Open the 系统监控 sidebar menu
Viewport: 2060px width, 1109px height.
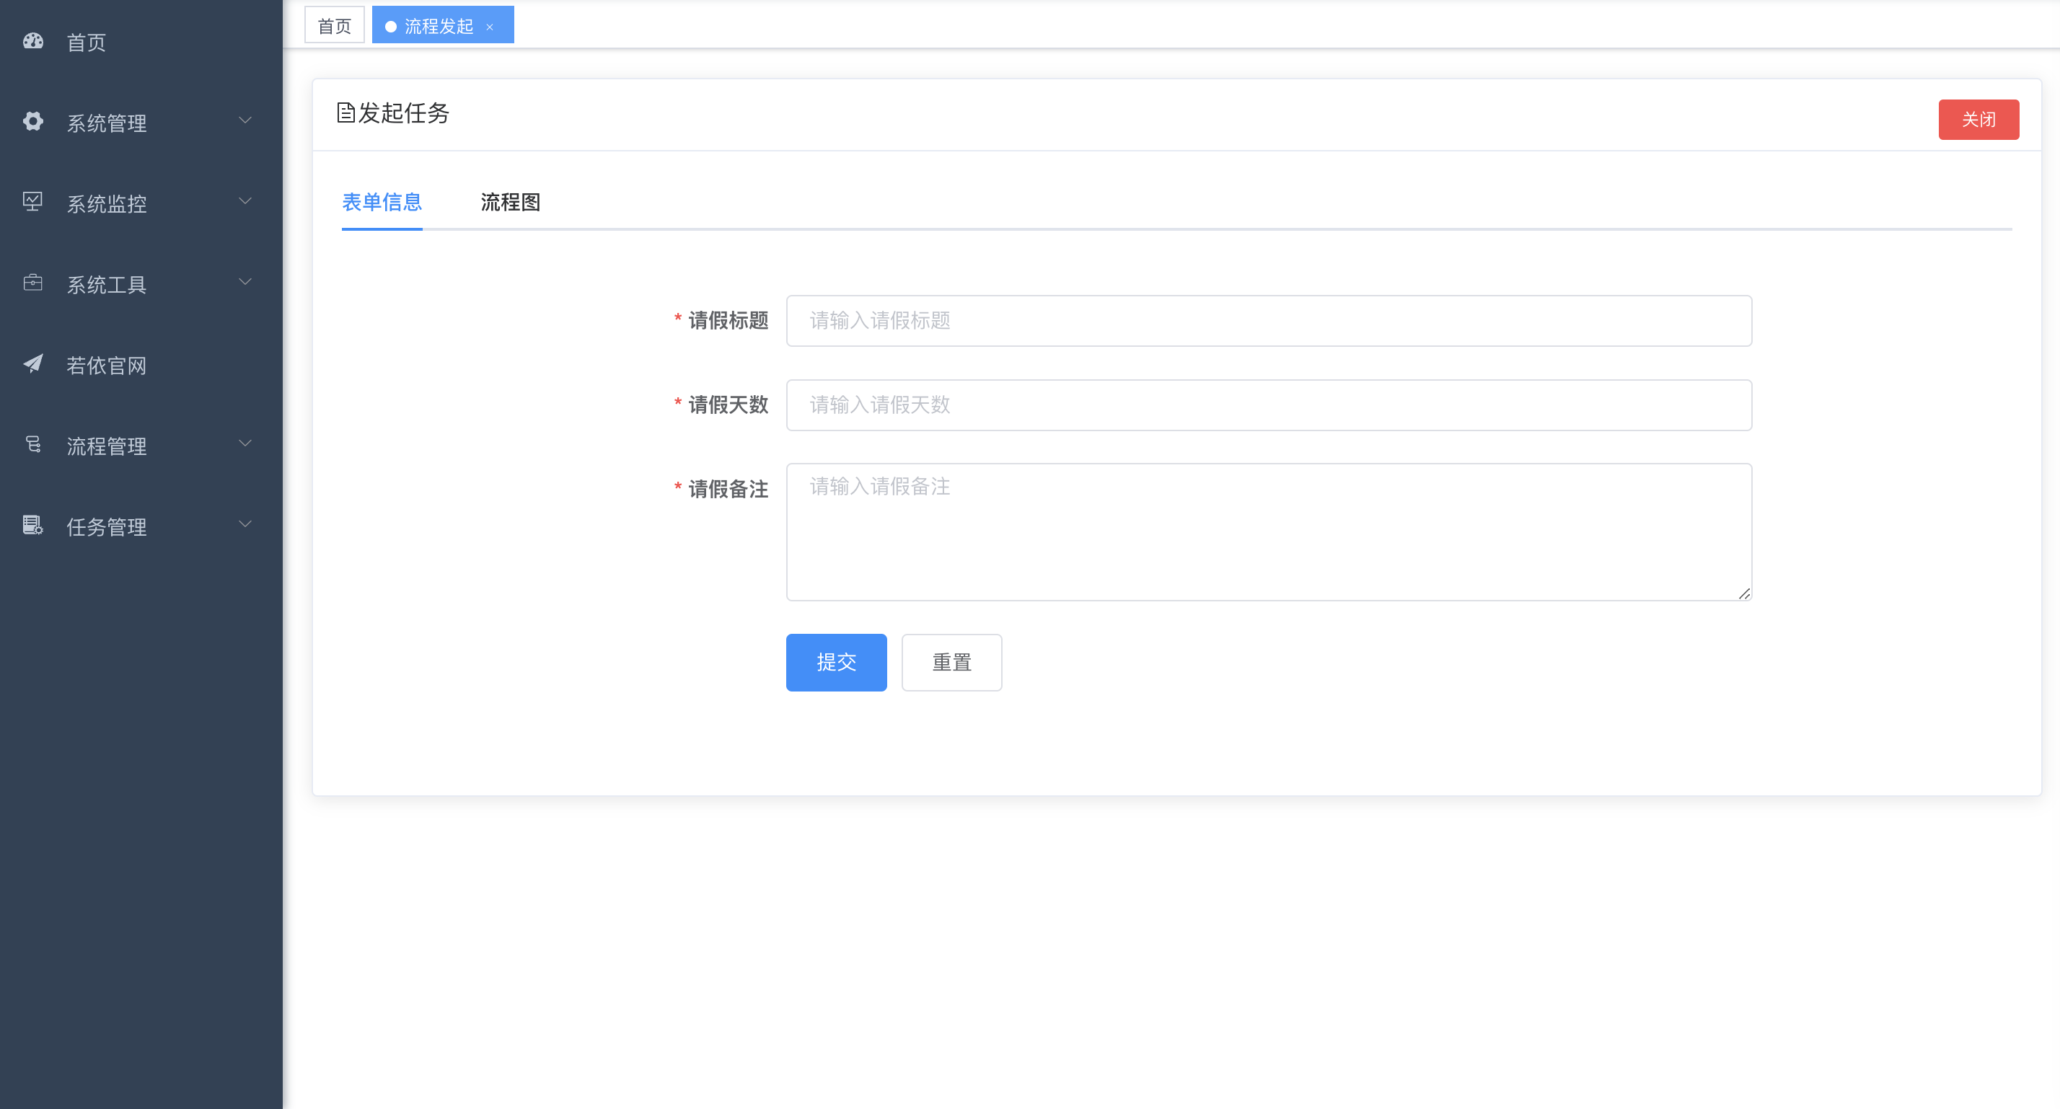[141, 203]
